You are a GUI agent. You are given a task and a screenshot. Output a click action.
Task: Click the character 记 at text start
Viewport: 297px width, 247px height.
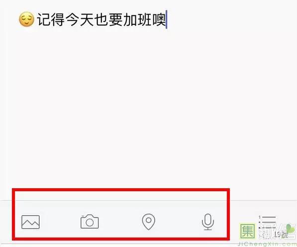click(x=44, y=19)
